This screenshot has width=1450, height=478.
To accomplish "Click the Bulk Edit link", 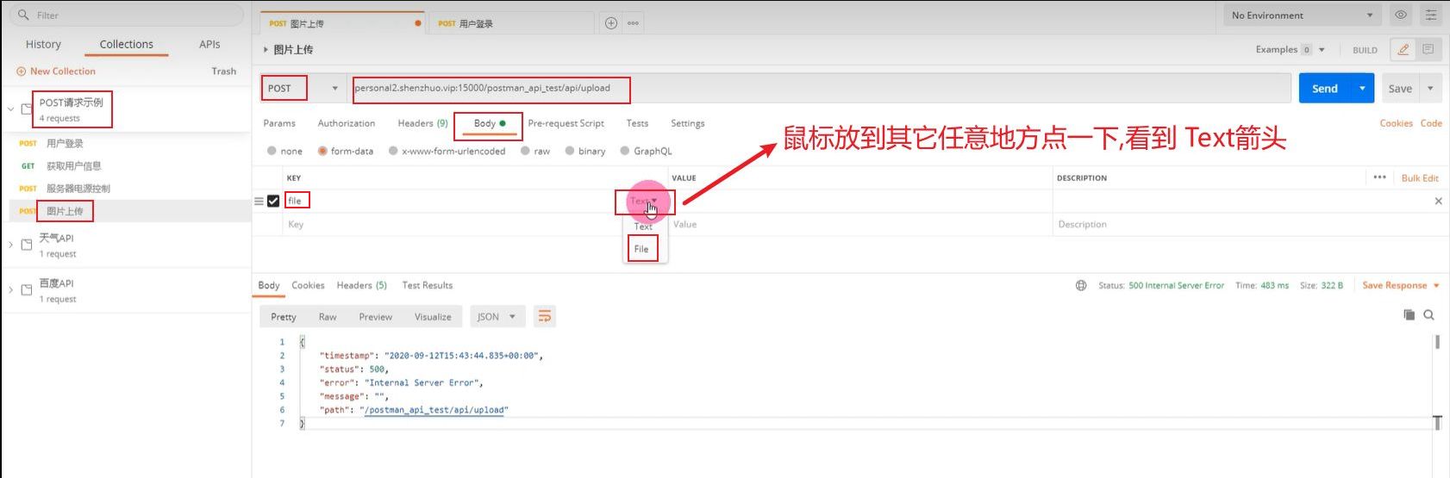I will coord(1420,177).
